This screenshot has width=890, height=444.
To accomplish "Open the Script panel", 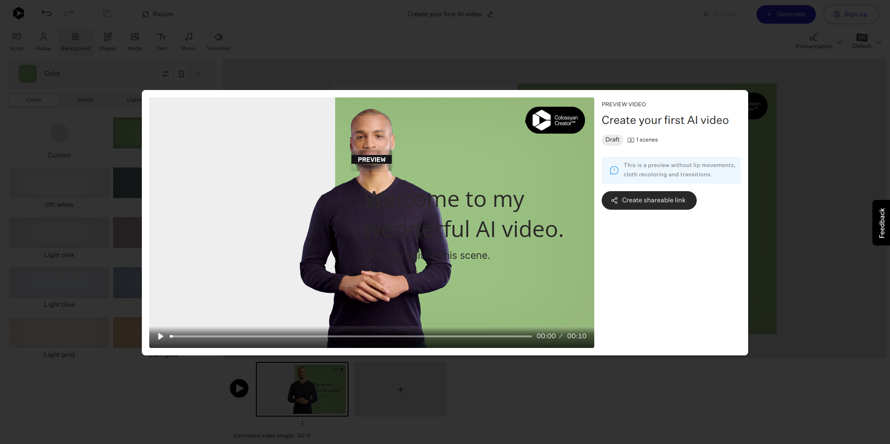I will 16,41.
